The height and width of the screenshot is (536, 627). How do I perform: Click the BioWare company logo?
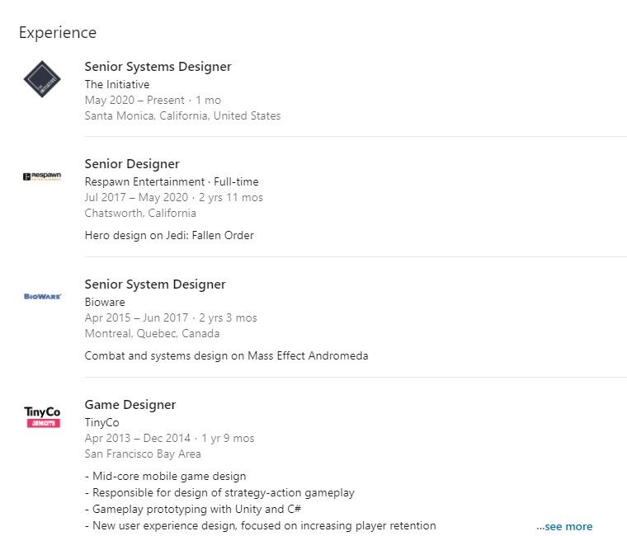tap(42, 297)
